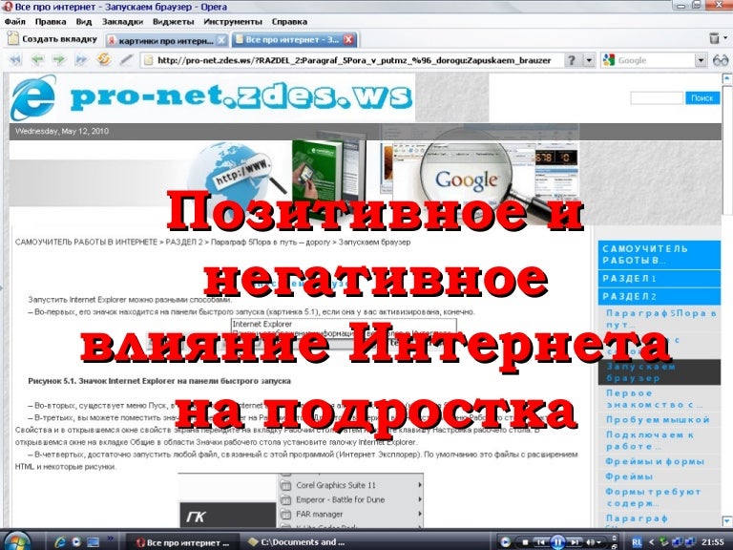733x550 pixels.
Task: Launch Internet Explorer from the quick launch bar
Action: [61, 541]
